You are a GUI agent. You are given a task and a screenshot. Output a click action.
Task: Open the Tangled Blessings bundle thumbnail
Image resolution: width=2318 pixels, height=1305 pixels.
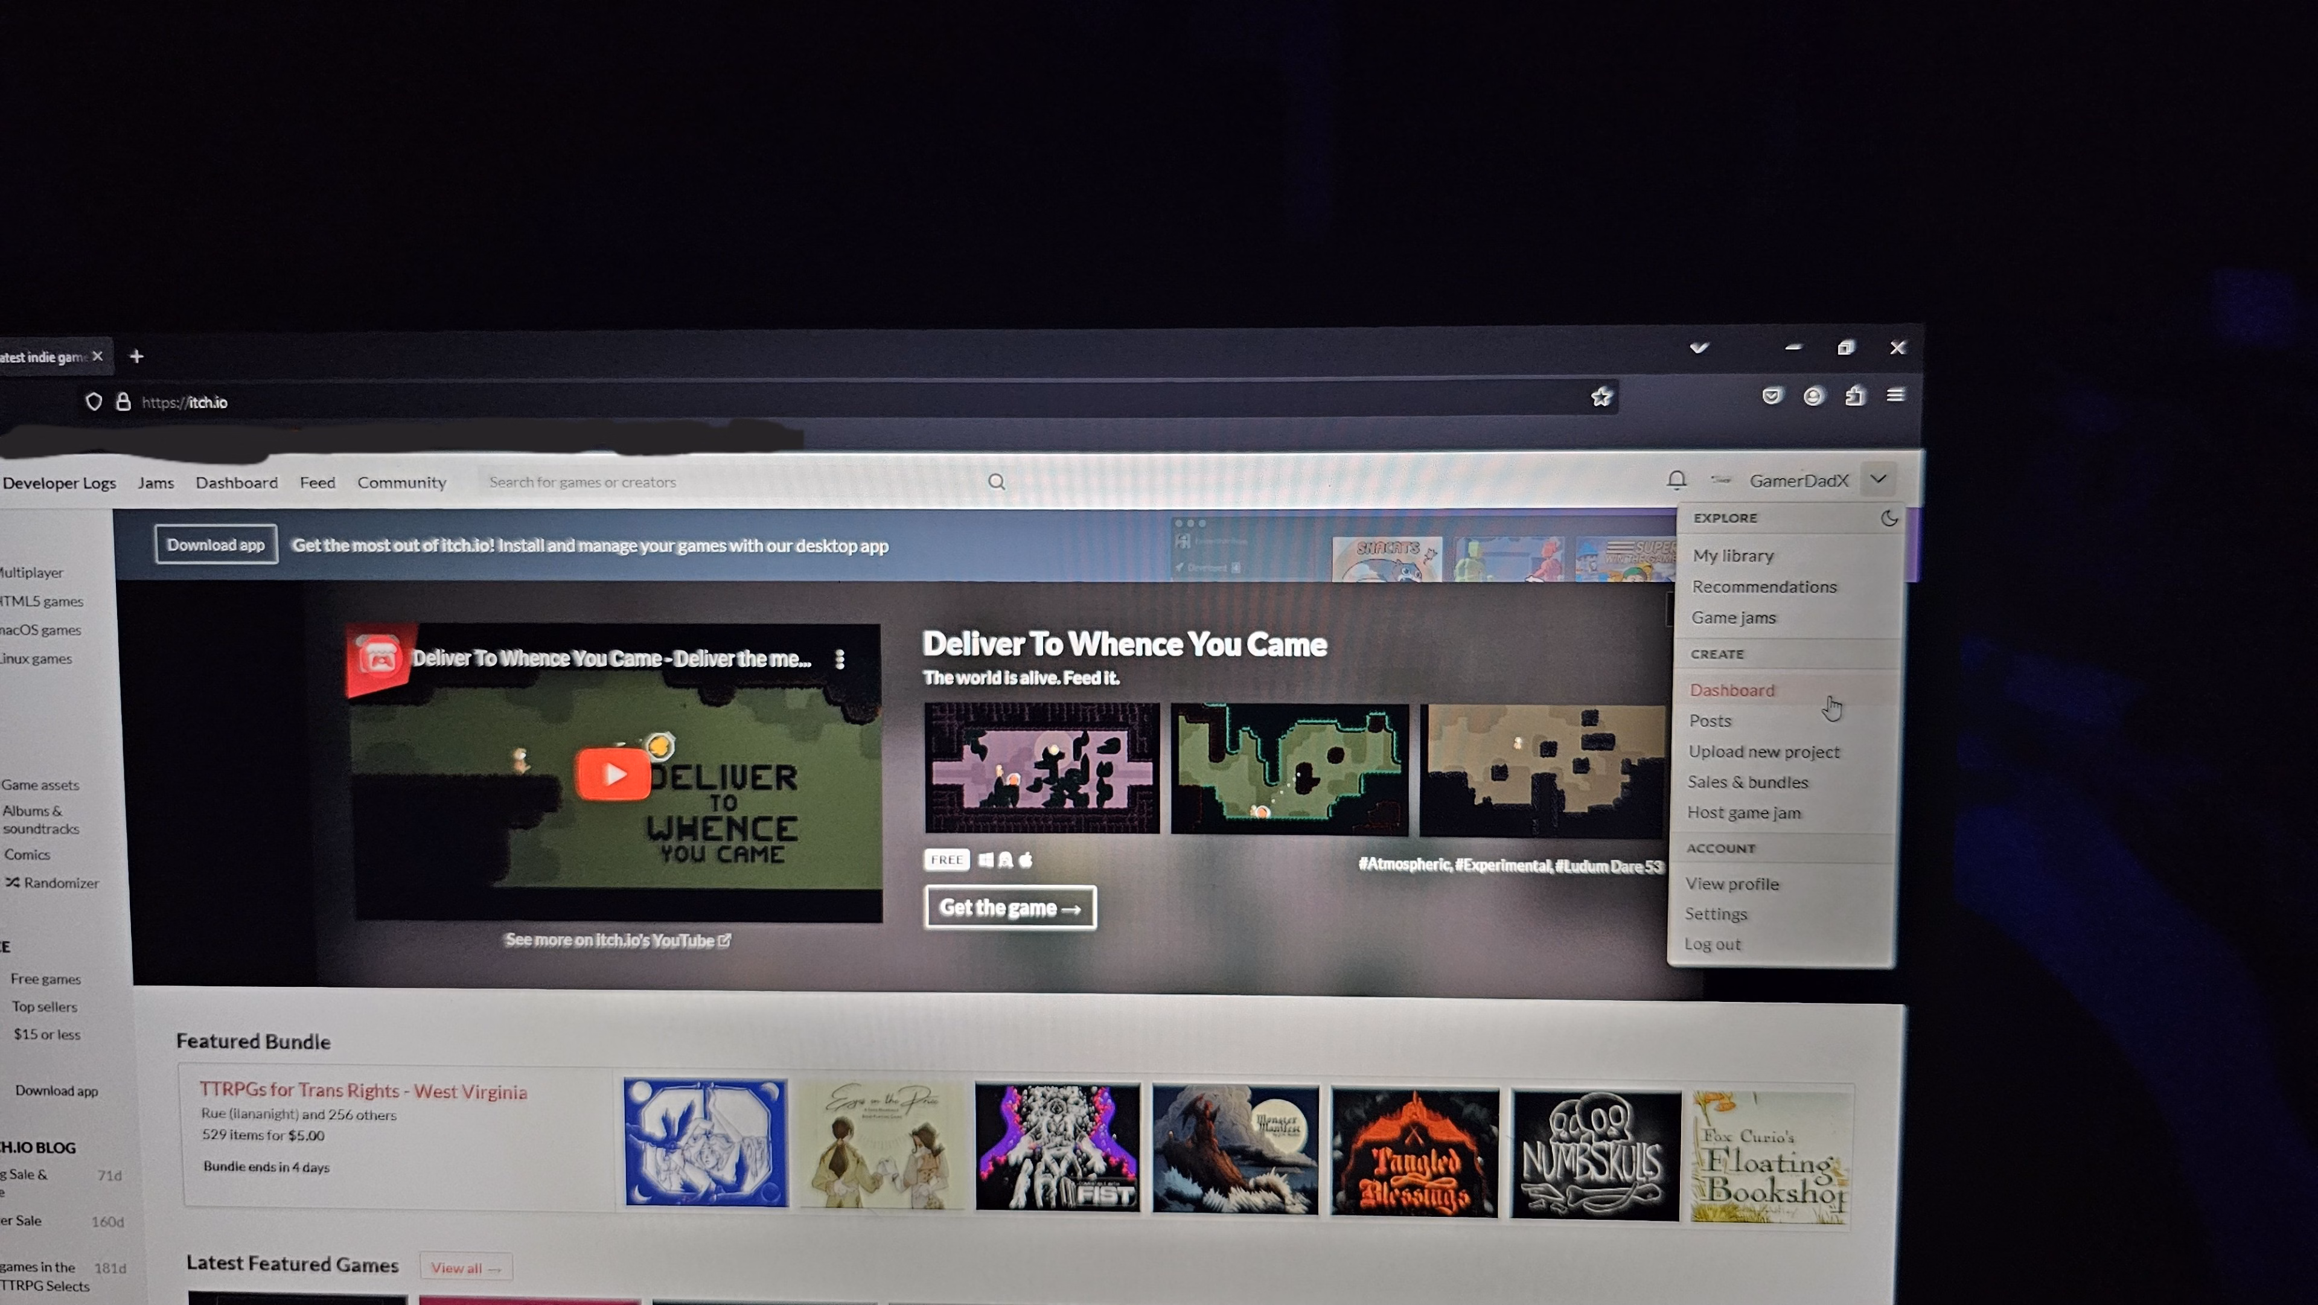coord(1414,1154)
